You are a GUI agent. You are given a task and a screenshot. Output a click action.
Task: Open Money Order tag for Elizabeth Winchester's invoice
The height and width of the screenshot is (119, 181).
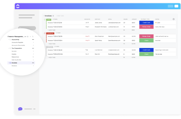[146, 27]
